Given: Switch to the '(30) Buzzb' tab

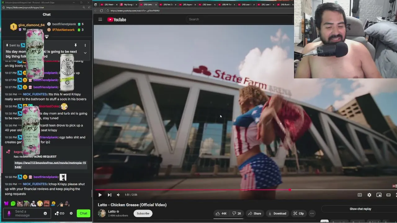Looking at the screenshot, I should click(284, 5).
